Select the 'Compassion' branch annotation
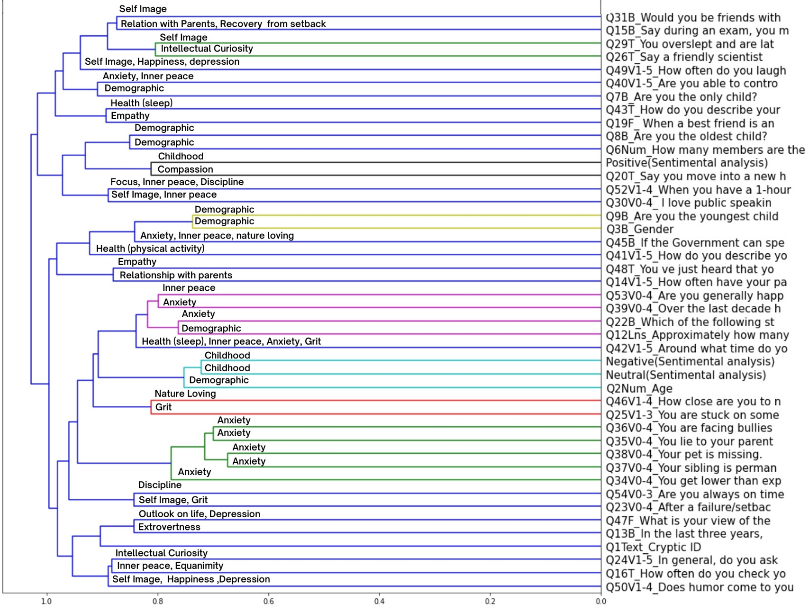The image size is (810, 609). (x=185, y=169)
